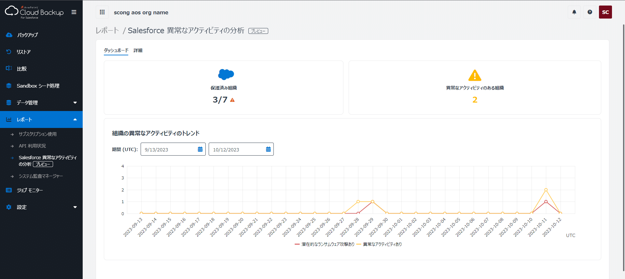Switch to the ダッシュボード tab
The height and width of the screenshot is (279, 625).
click(116, 50)
